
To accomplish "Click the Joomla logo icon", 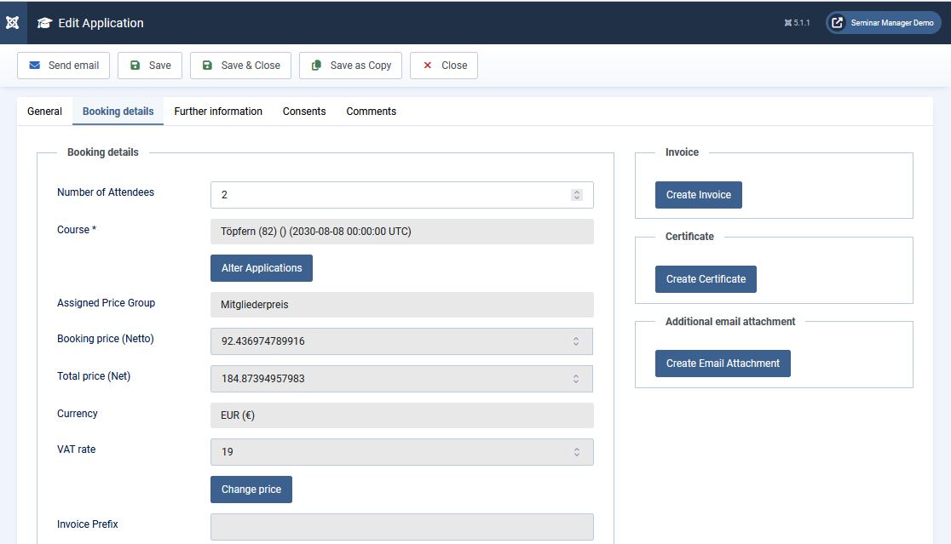I will (13, 22).
